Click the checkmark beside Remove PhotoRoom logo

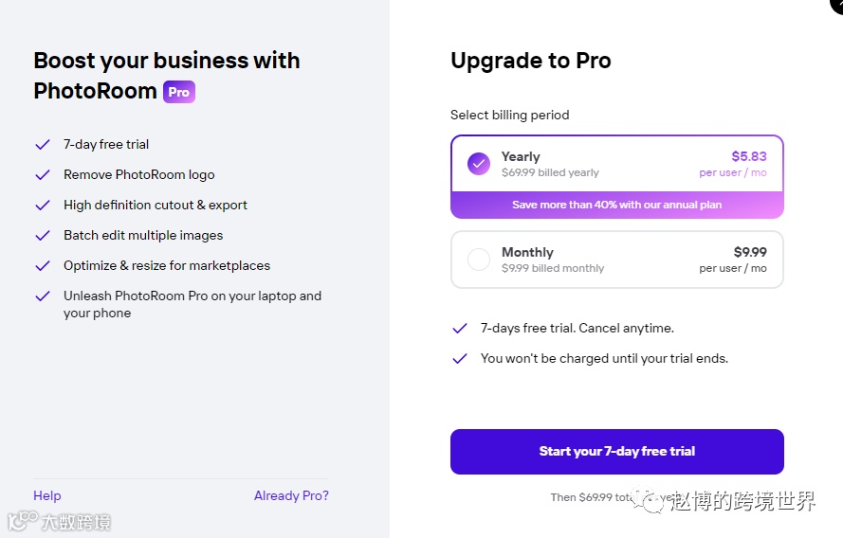tap(42, 175)
